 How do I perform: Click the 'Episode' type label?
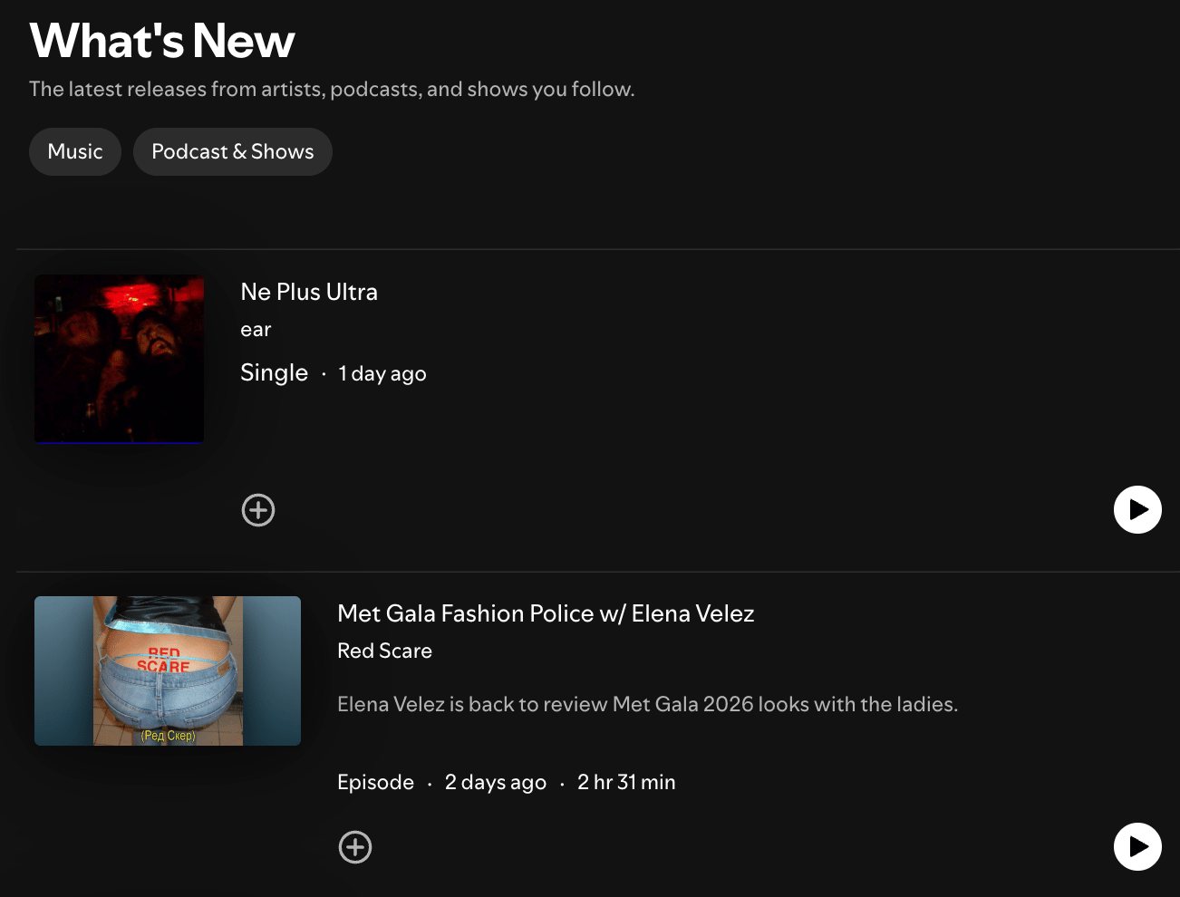tap(375, 782)
